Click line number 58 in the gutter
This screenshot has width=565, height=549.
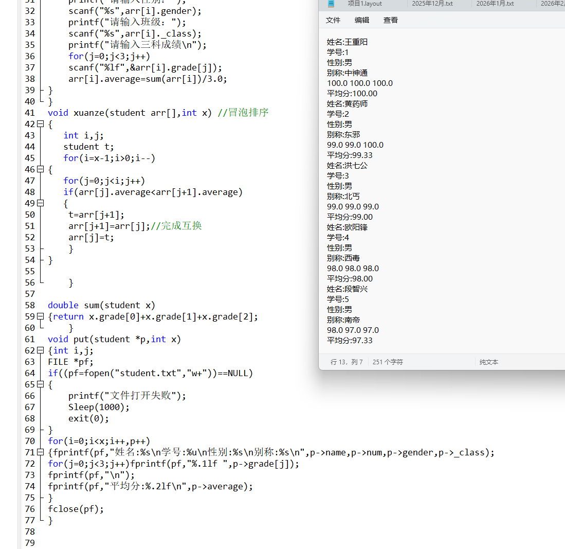[x=30, y=305]
